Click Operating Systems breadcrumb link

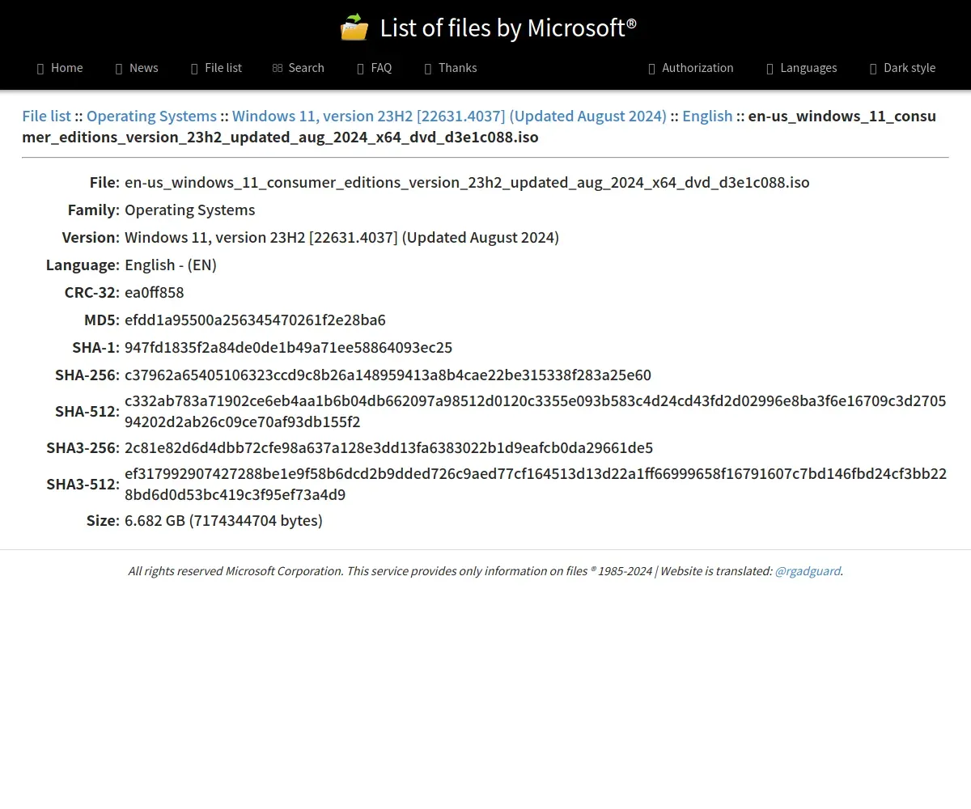click(151, 116)
